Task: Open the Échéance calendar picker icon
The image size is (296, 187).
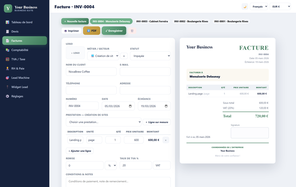Action: pyautogui.click(x=166, y=106)
